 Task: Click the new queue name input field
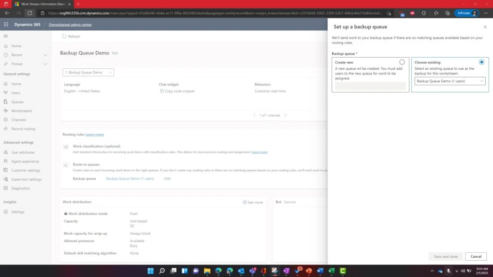370,86
